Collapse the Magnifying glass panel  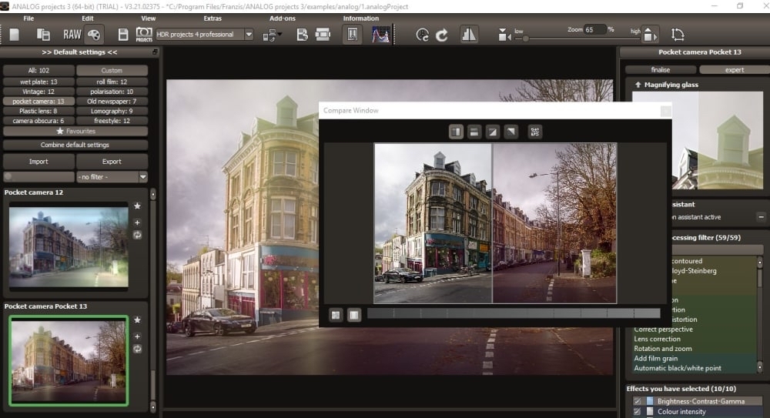[x=638, y=85]
